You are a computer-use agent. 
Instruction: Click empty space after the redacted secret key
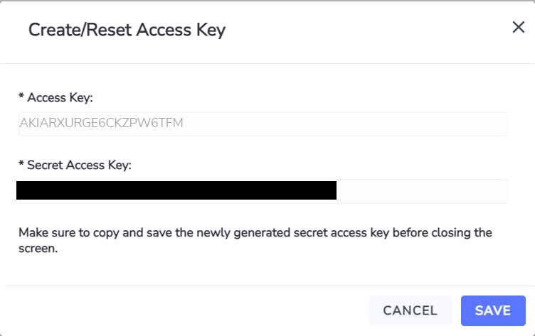[x=421, y=191]
